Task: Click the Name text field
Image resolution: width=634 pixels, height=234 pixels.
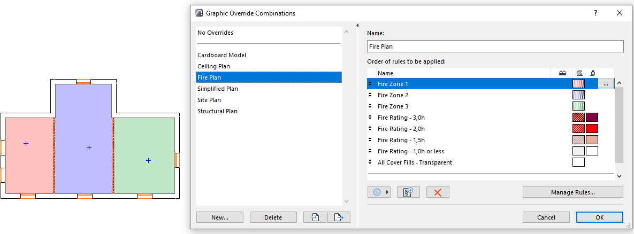Action: point(495,46)
